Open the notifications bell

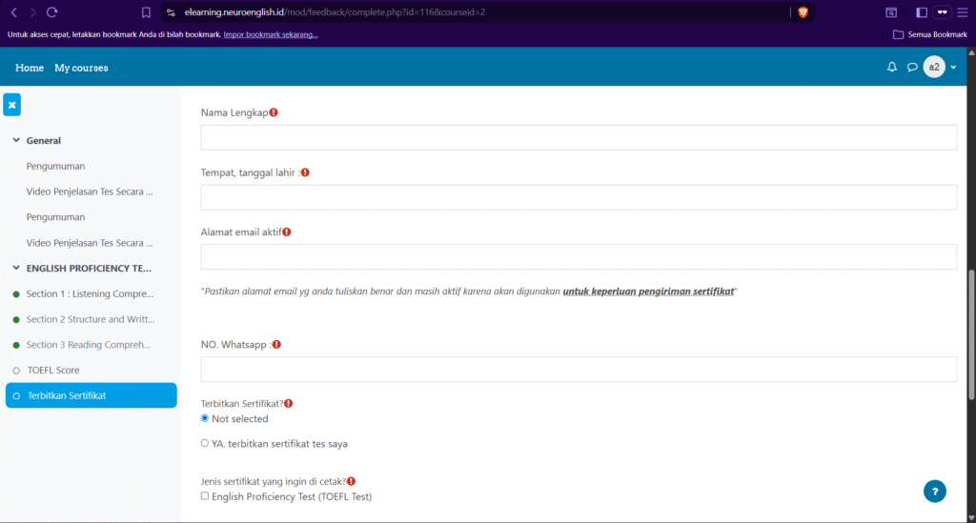[x=892, y=68]
